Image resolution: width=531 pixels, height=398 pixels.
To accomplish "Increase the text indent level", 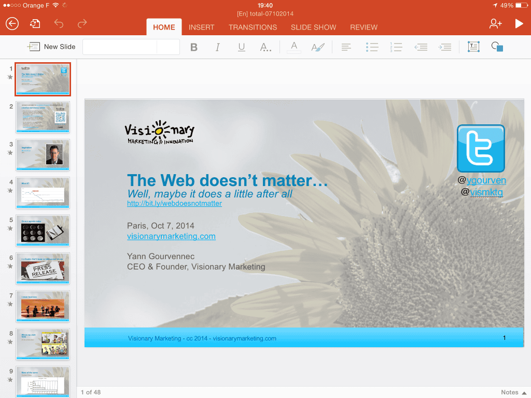I will 444,47.
